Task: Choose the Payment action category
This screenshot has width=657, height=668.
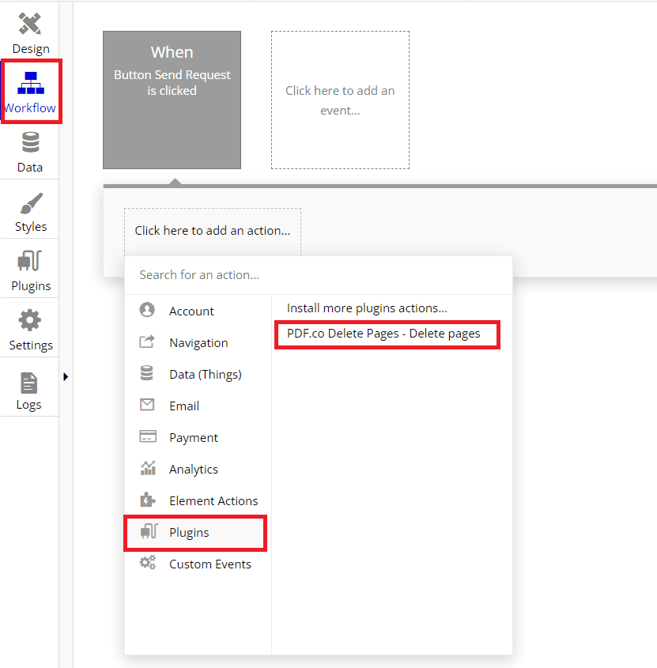Action: (193, 438)
